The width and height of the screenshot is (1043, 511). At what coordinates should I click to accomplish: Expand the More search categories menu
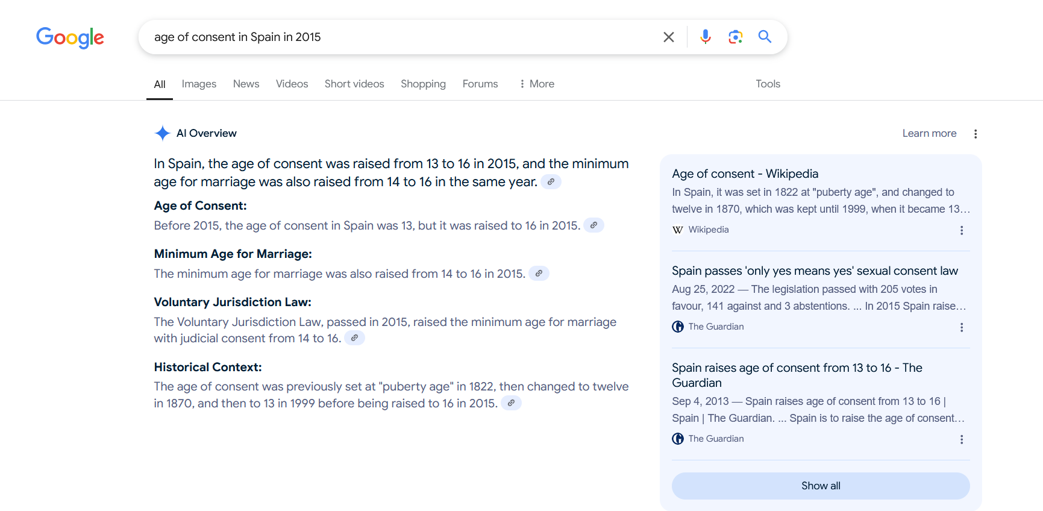(x=536, y=84)
